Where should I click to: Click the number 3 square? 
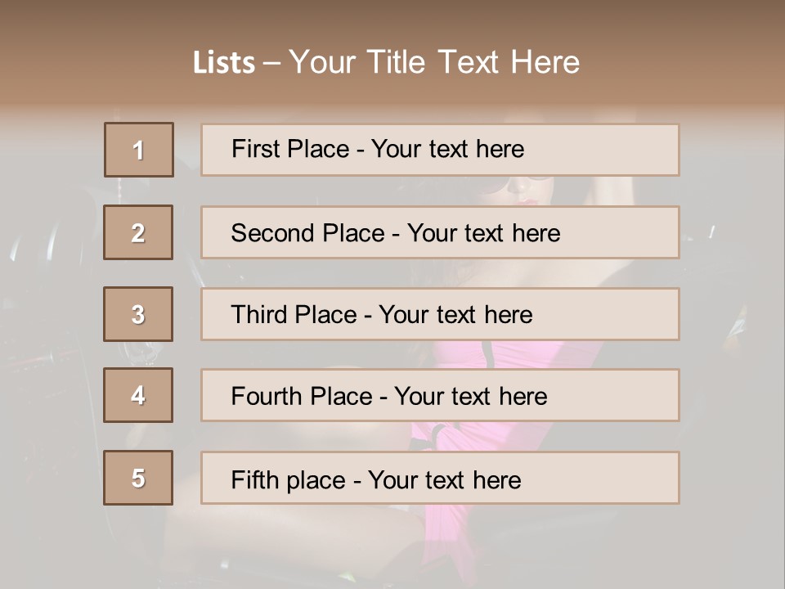(138, 314)
